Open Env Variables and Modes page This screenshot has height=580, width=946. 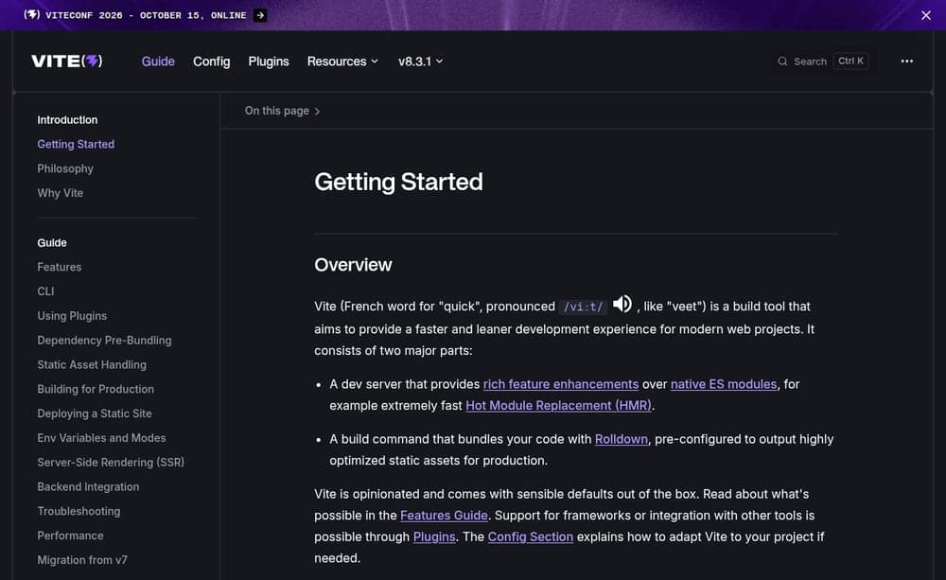101,438
